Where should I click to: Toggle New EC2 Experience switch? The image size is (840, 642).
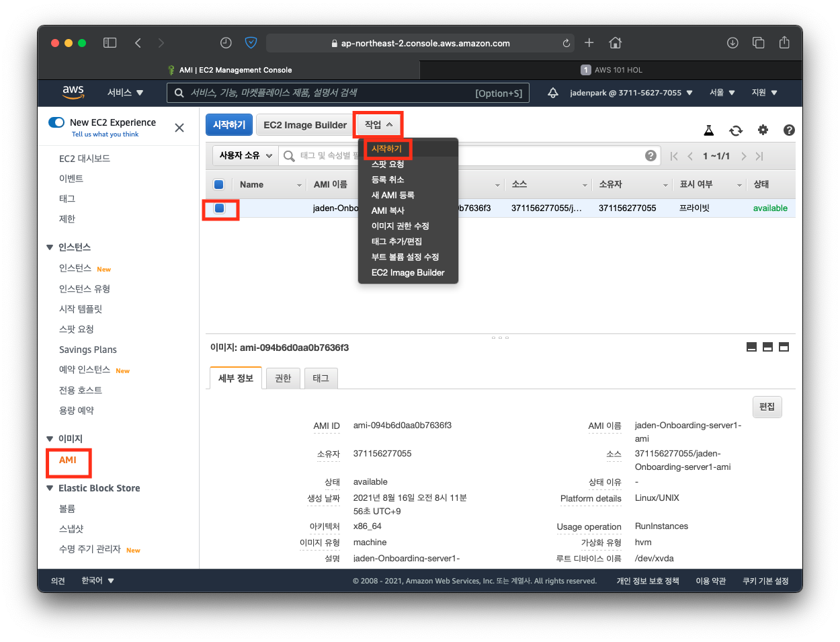pos(56,122)
